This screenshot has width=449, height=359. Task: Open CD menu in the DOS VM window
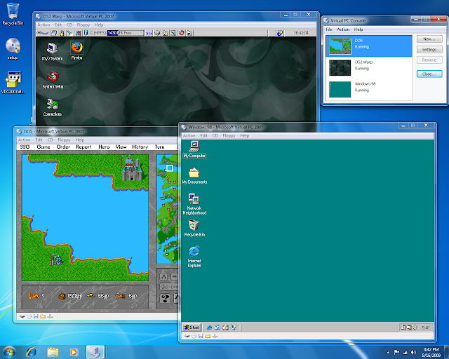click(x=50, y=140)
